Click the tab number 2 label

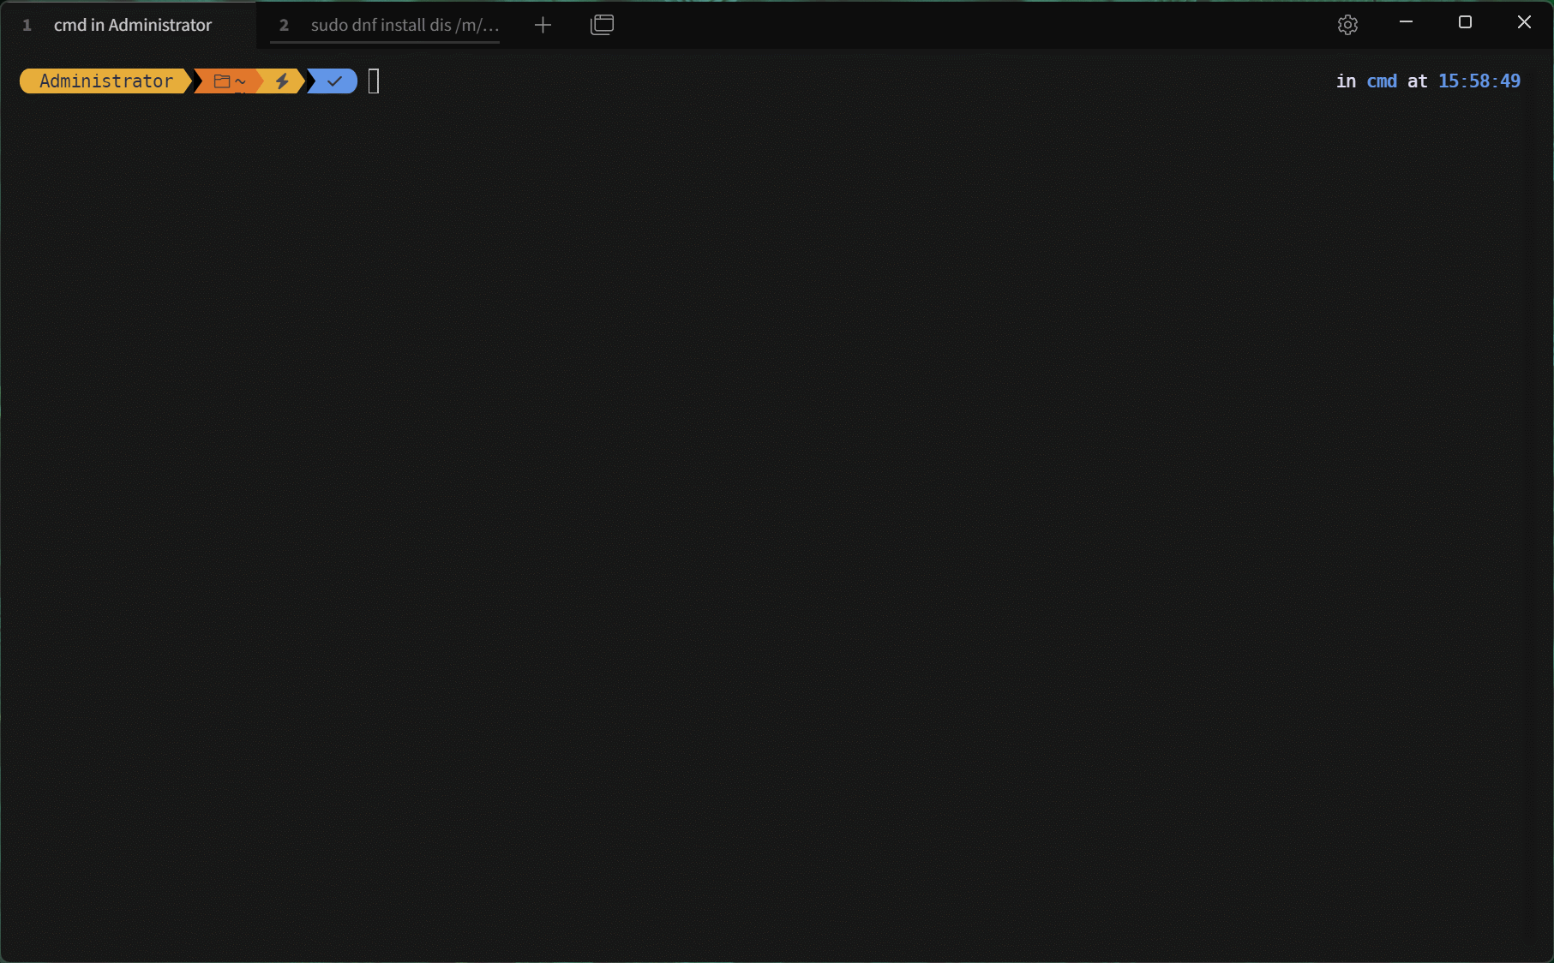(284, 25)
